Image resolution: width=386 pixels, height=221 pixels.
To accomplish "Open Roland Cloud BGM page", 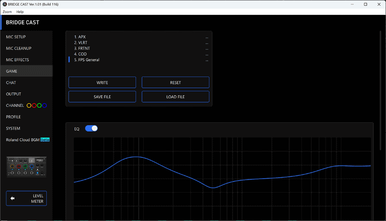I will (x=27, y=140).
